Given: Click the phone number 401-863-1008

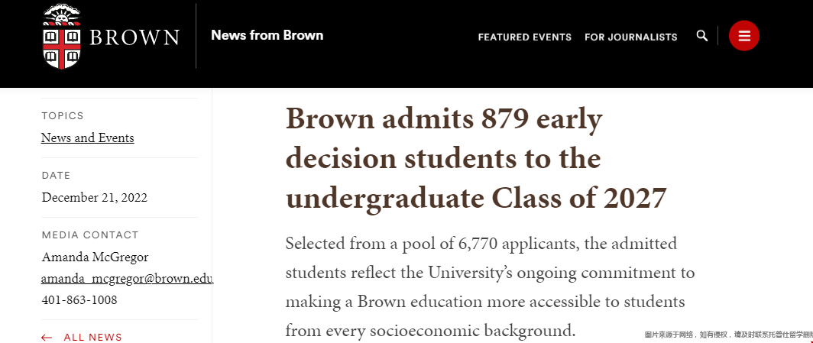Looking at the screenshot, I should coord(79,300).
